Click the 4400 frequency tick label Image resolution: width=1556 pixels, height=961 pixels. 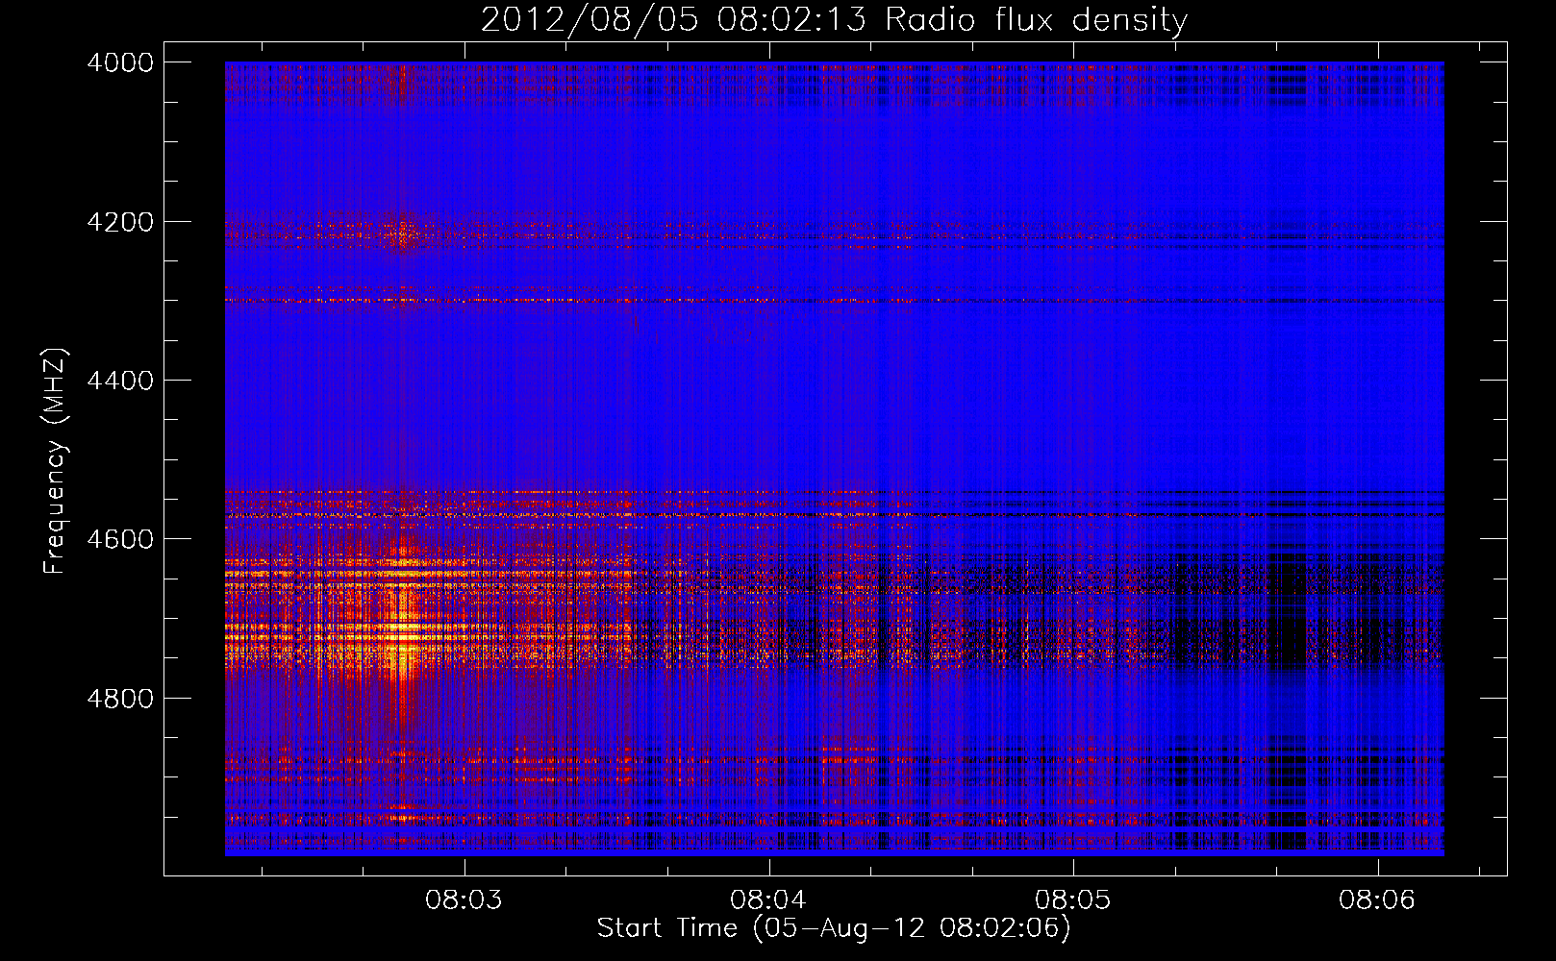click(120, 381)
